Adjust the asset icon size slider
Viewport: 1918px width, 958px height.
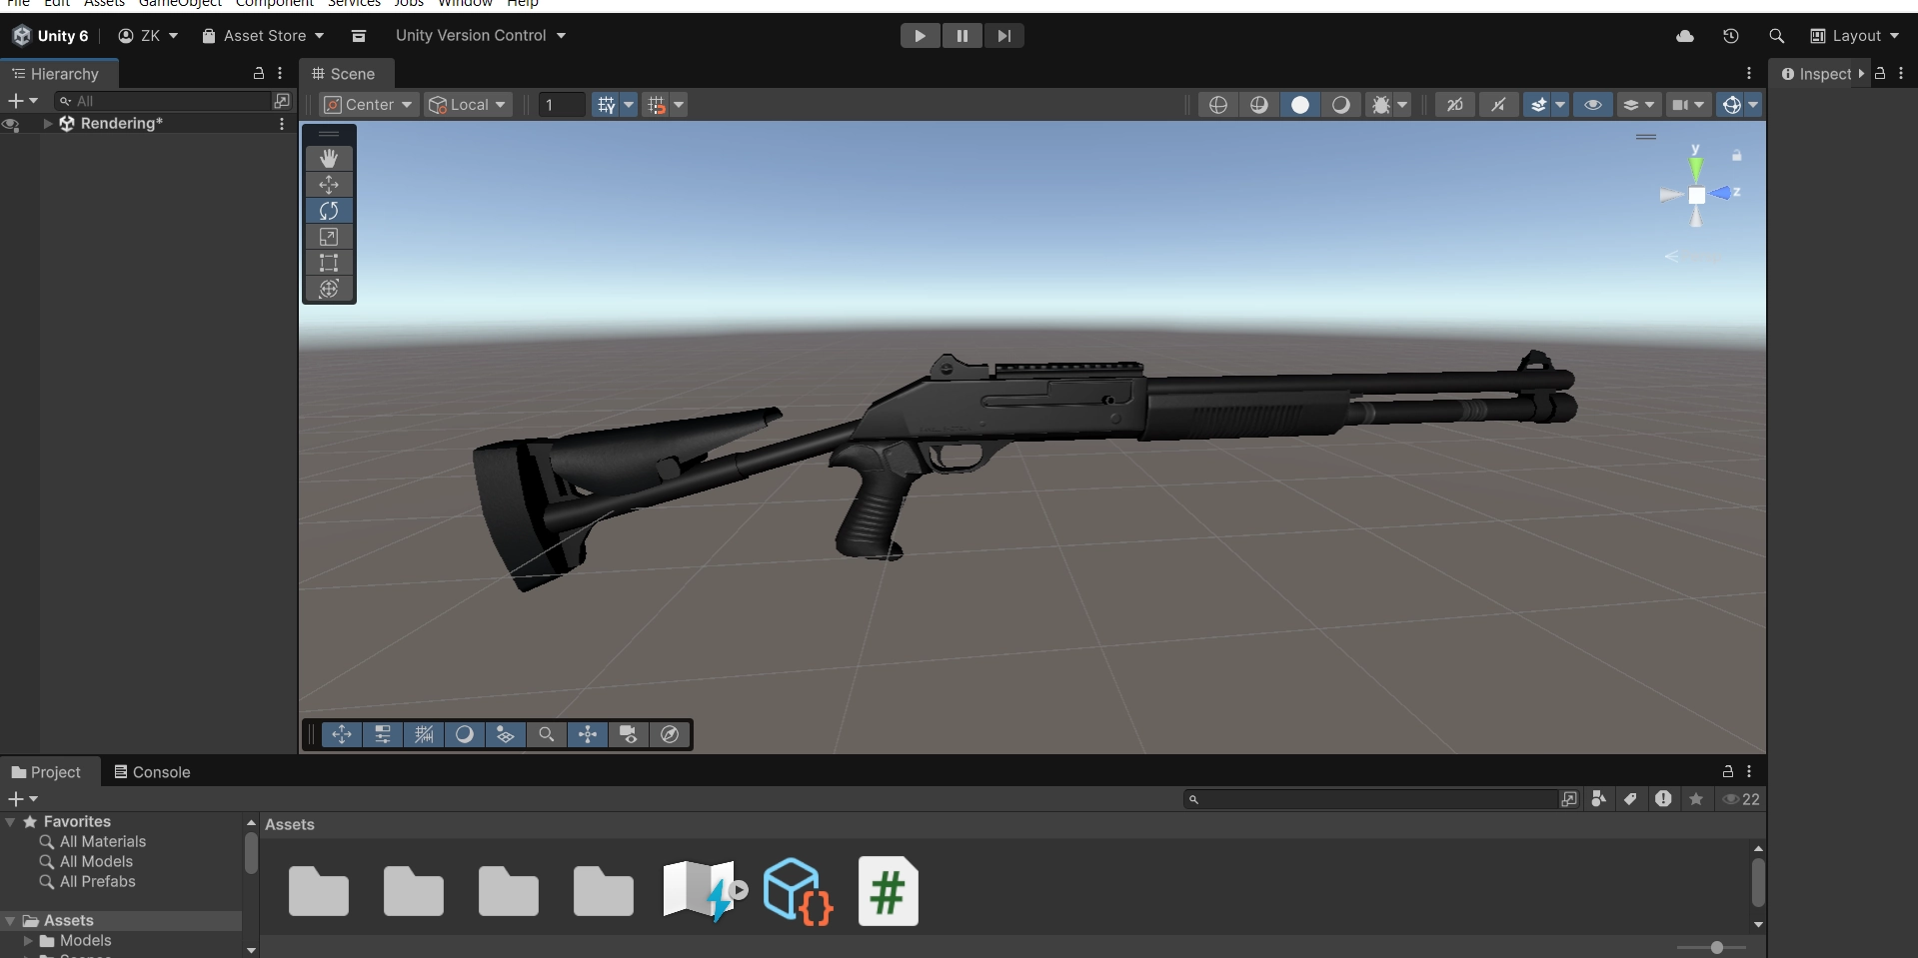point(1716,947)
